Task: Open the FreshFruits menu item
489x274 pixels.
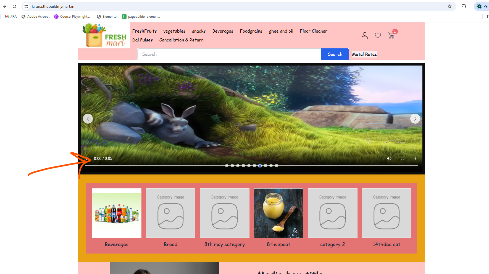Action: point(144,31)
